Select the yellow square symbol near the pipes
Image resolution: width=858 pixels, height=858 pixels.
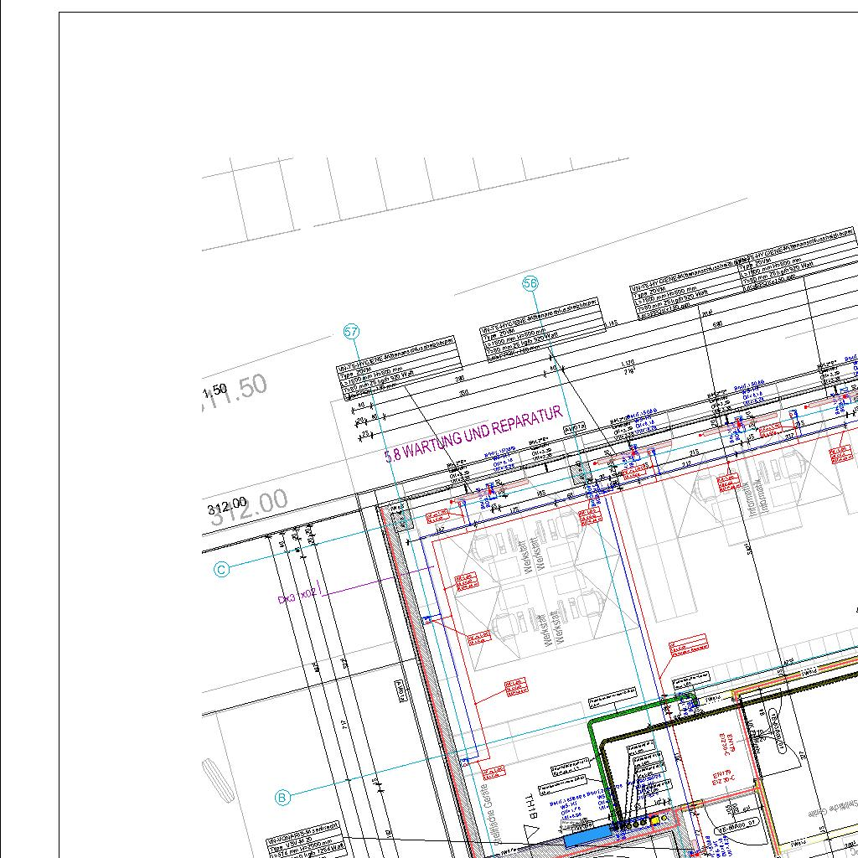pyautogui.click(x=654, y=820)
